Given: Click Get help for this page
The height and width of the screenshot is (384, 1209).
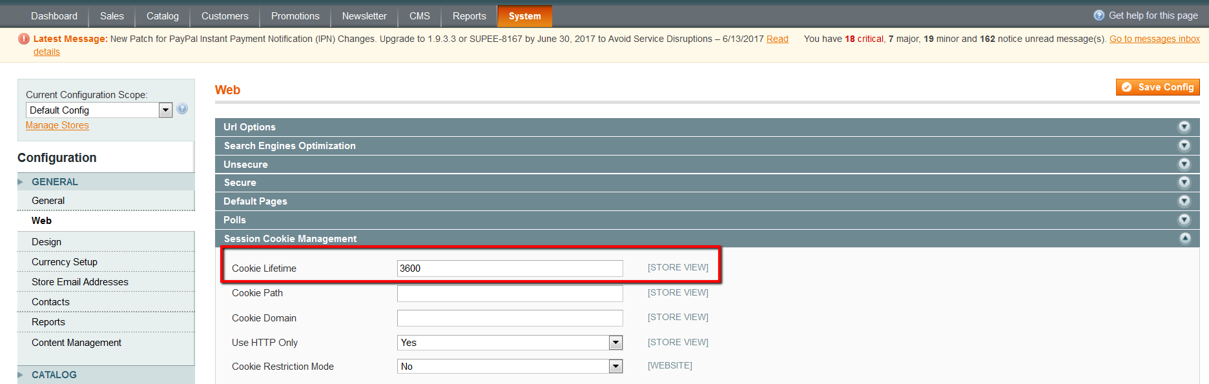Looking at the screenshot, I should pyautogui.click(x=1153, y=15).
